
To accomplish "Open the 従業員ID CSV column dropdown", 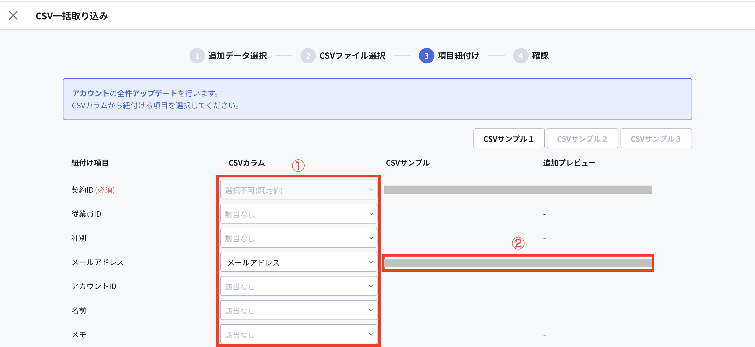I will [x=299, y=214].
